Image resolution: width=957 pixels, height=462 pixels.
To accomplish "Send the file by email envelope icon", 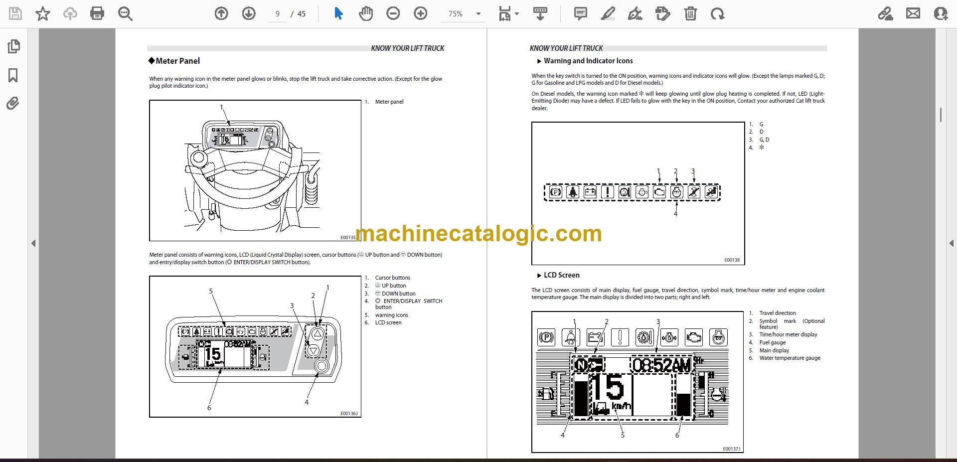I will point(913,13).
